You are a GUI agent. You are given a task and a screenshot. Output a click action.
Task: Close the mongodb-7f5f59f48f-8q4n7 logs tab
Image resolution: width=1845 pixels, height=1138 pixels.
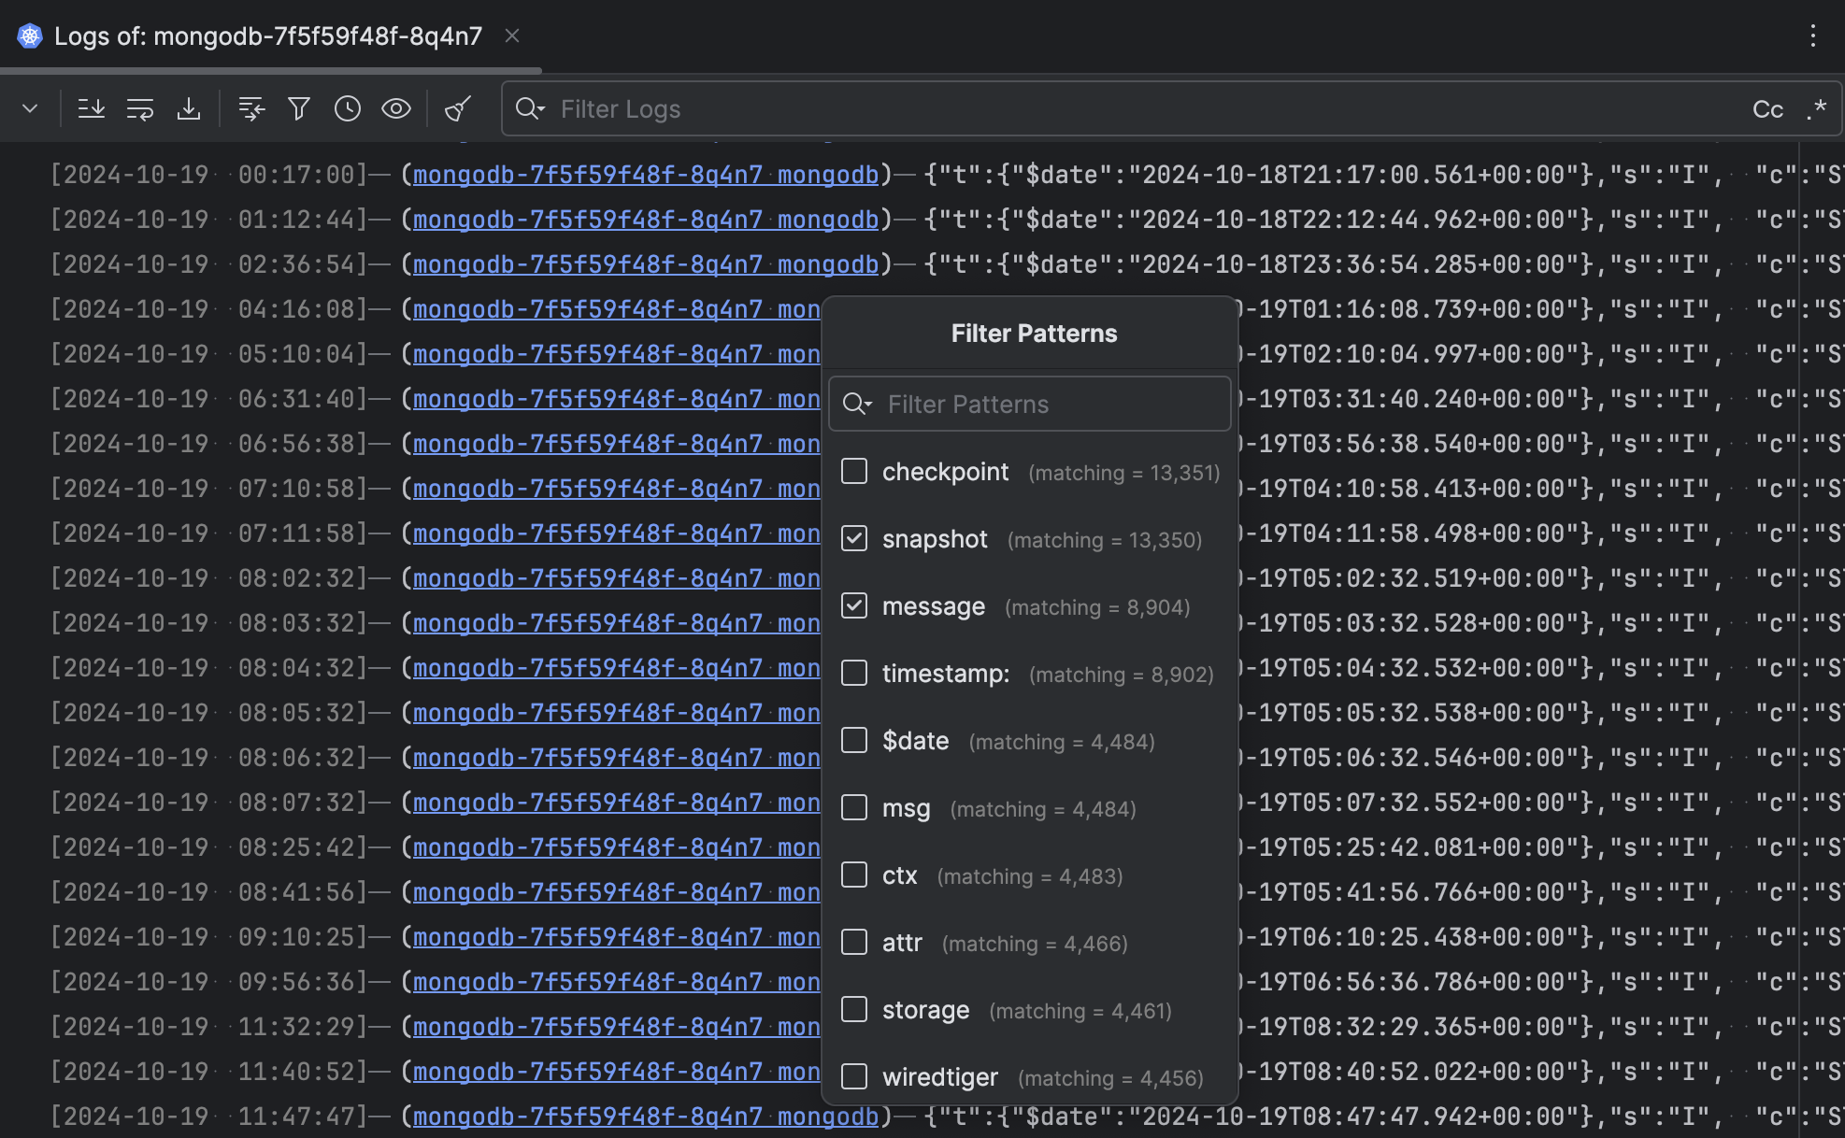point(512,36)
